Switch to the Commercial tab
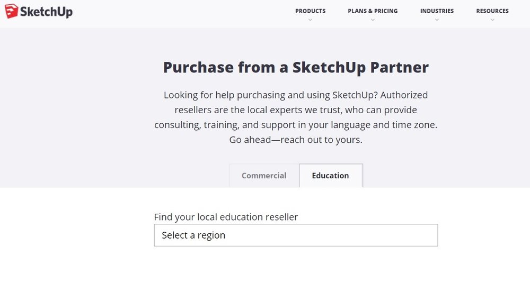The height and width of the screenshot is (292, 530). coord(264,176)
